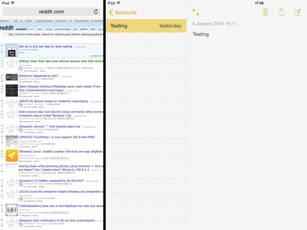Compose a new note

click(298, 12)
